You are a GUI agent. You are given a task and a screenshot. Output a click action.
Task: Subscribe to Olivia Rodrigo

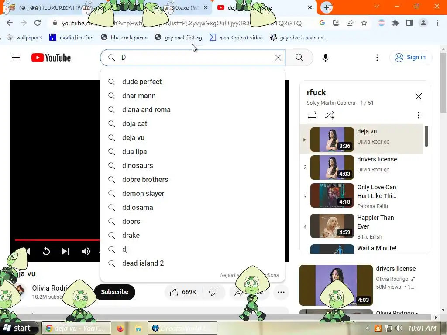(115, 292)
